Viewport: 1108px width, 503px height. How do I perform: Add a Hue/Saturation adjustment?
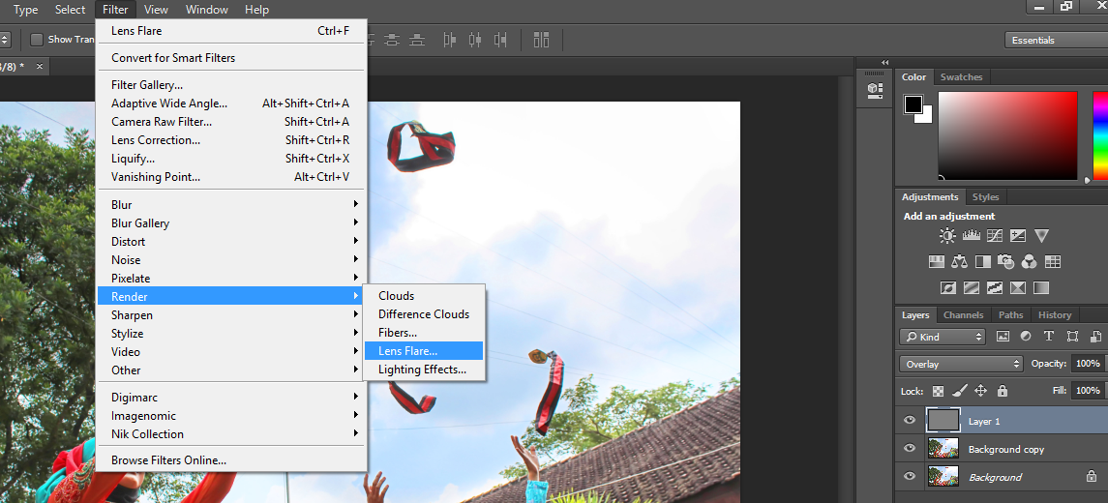coord(937,262)
